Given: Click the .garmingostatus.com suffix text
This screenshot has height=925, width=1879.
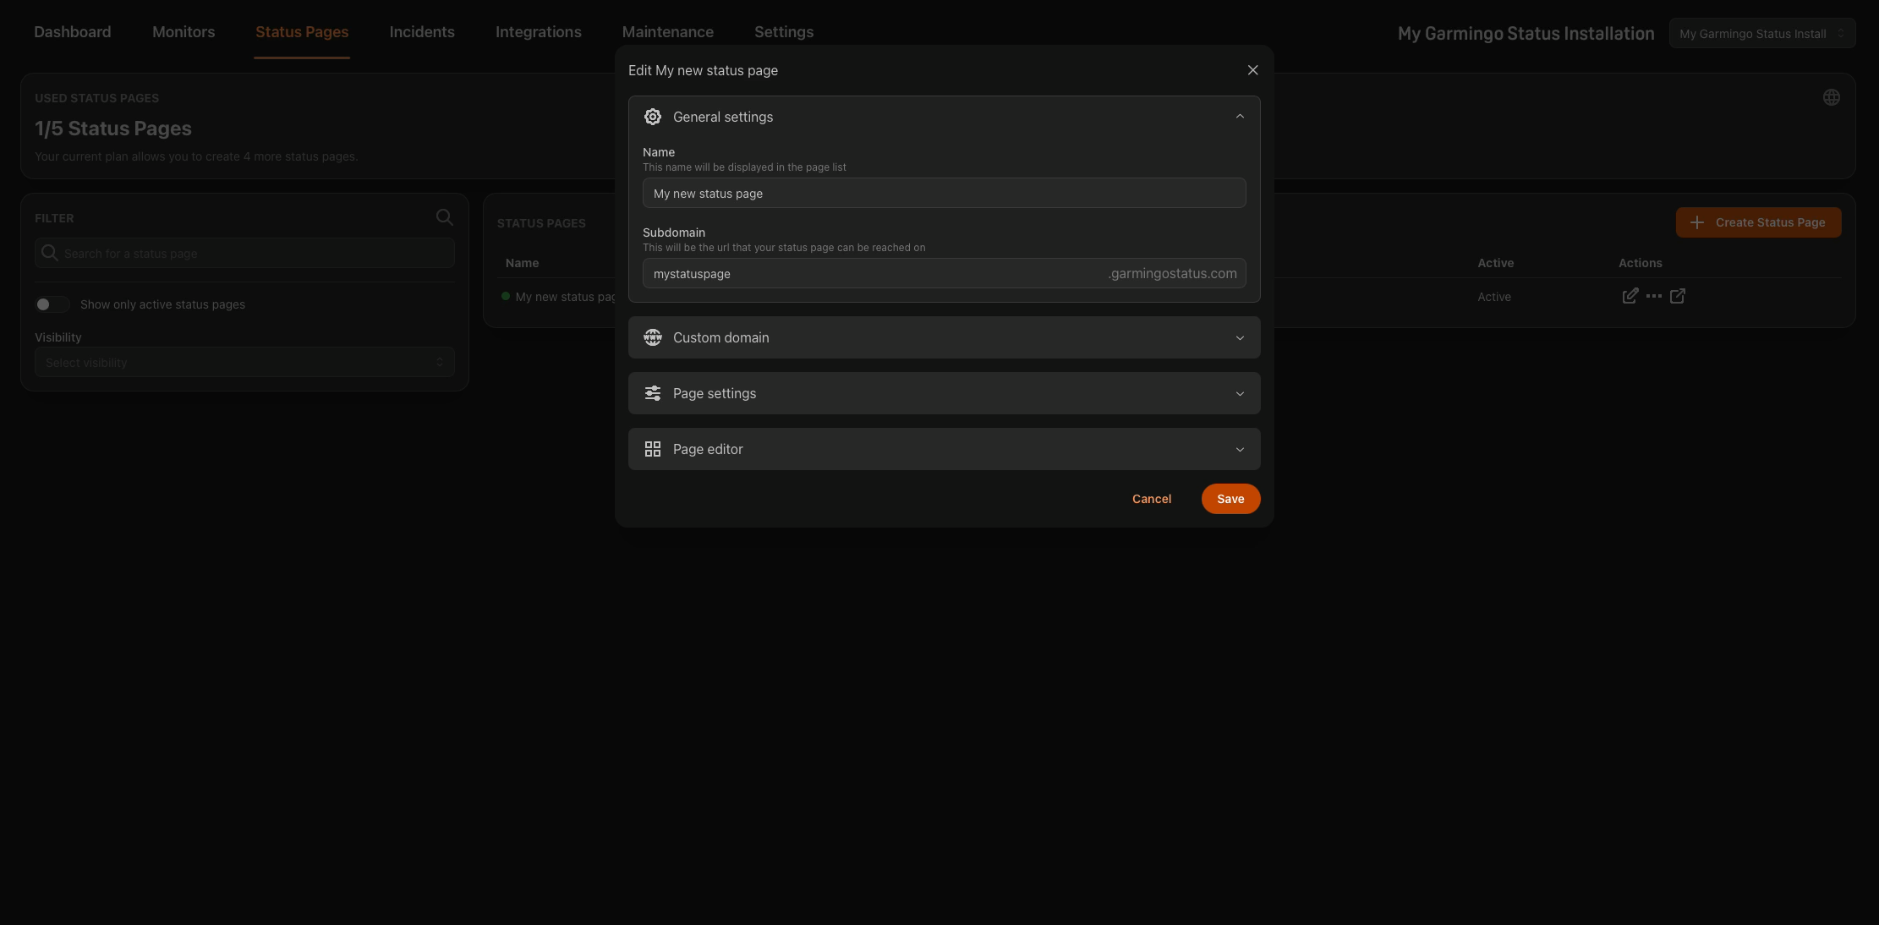Looking at the screenshot, I should click(1172, 273).
